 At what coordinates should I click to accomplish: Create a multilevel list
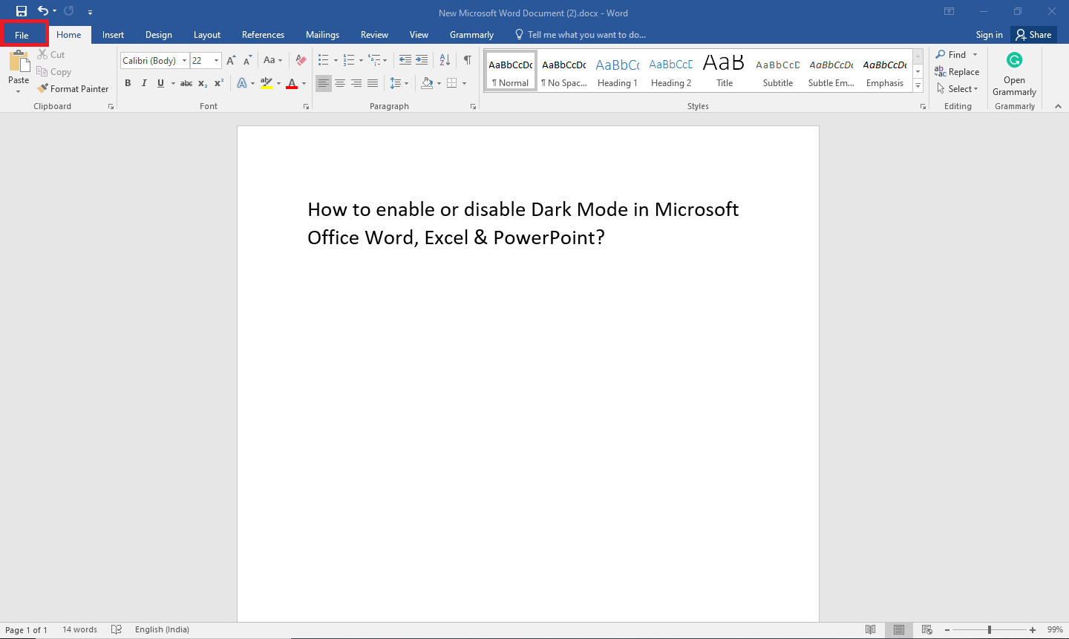click(375, 60)
